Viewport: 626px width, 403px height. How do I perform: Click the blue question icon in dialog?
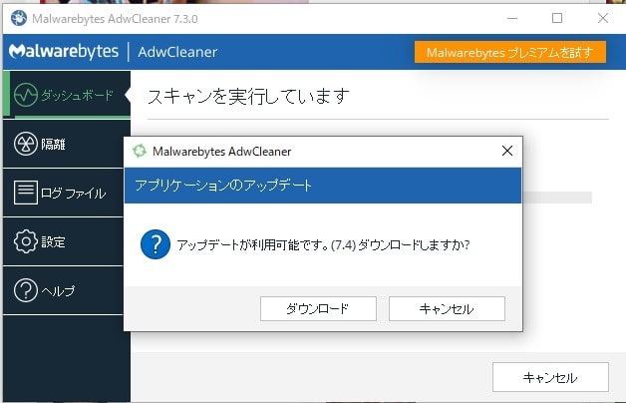tap(156, 244)
